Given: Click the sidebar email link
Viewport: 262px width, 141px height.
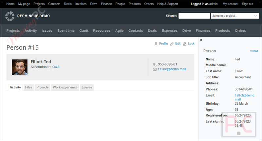Looking at the screenshot, I should (245, 97).
